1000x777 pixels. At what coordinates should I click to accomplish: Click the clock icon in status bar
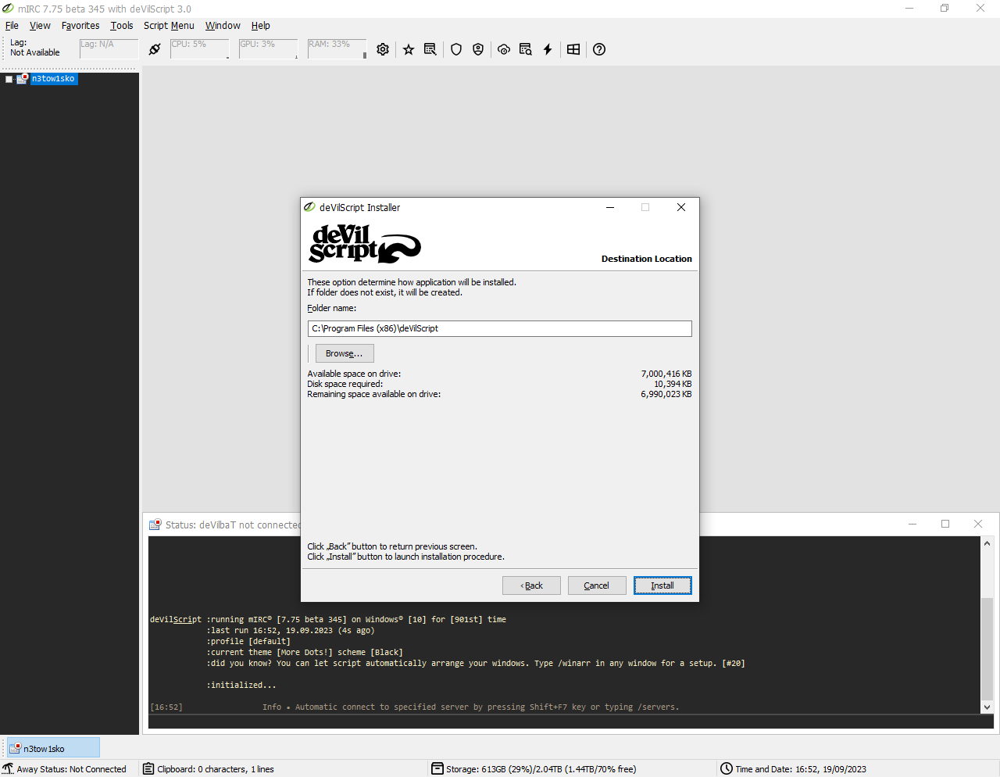pyautogui.click(x=727, y=768)
